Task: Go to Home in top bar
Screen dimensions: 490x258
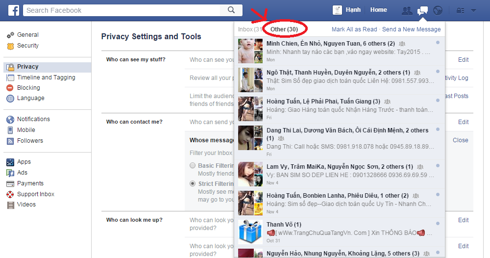Action: coord(378,10)
